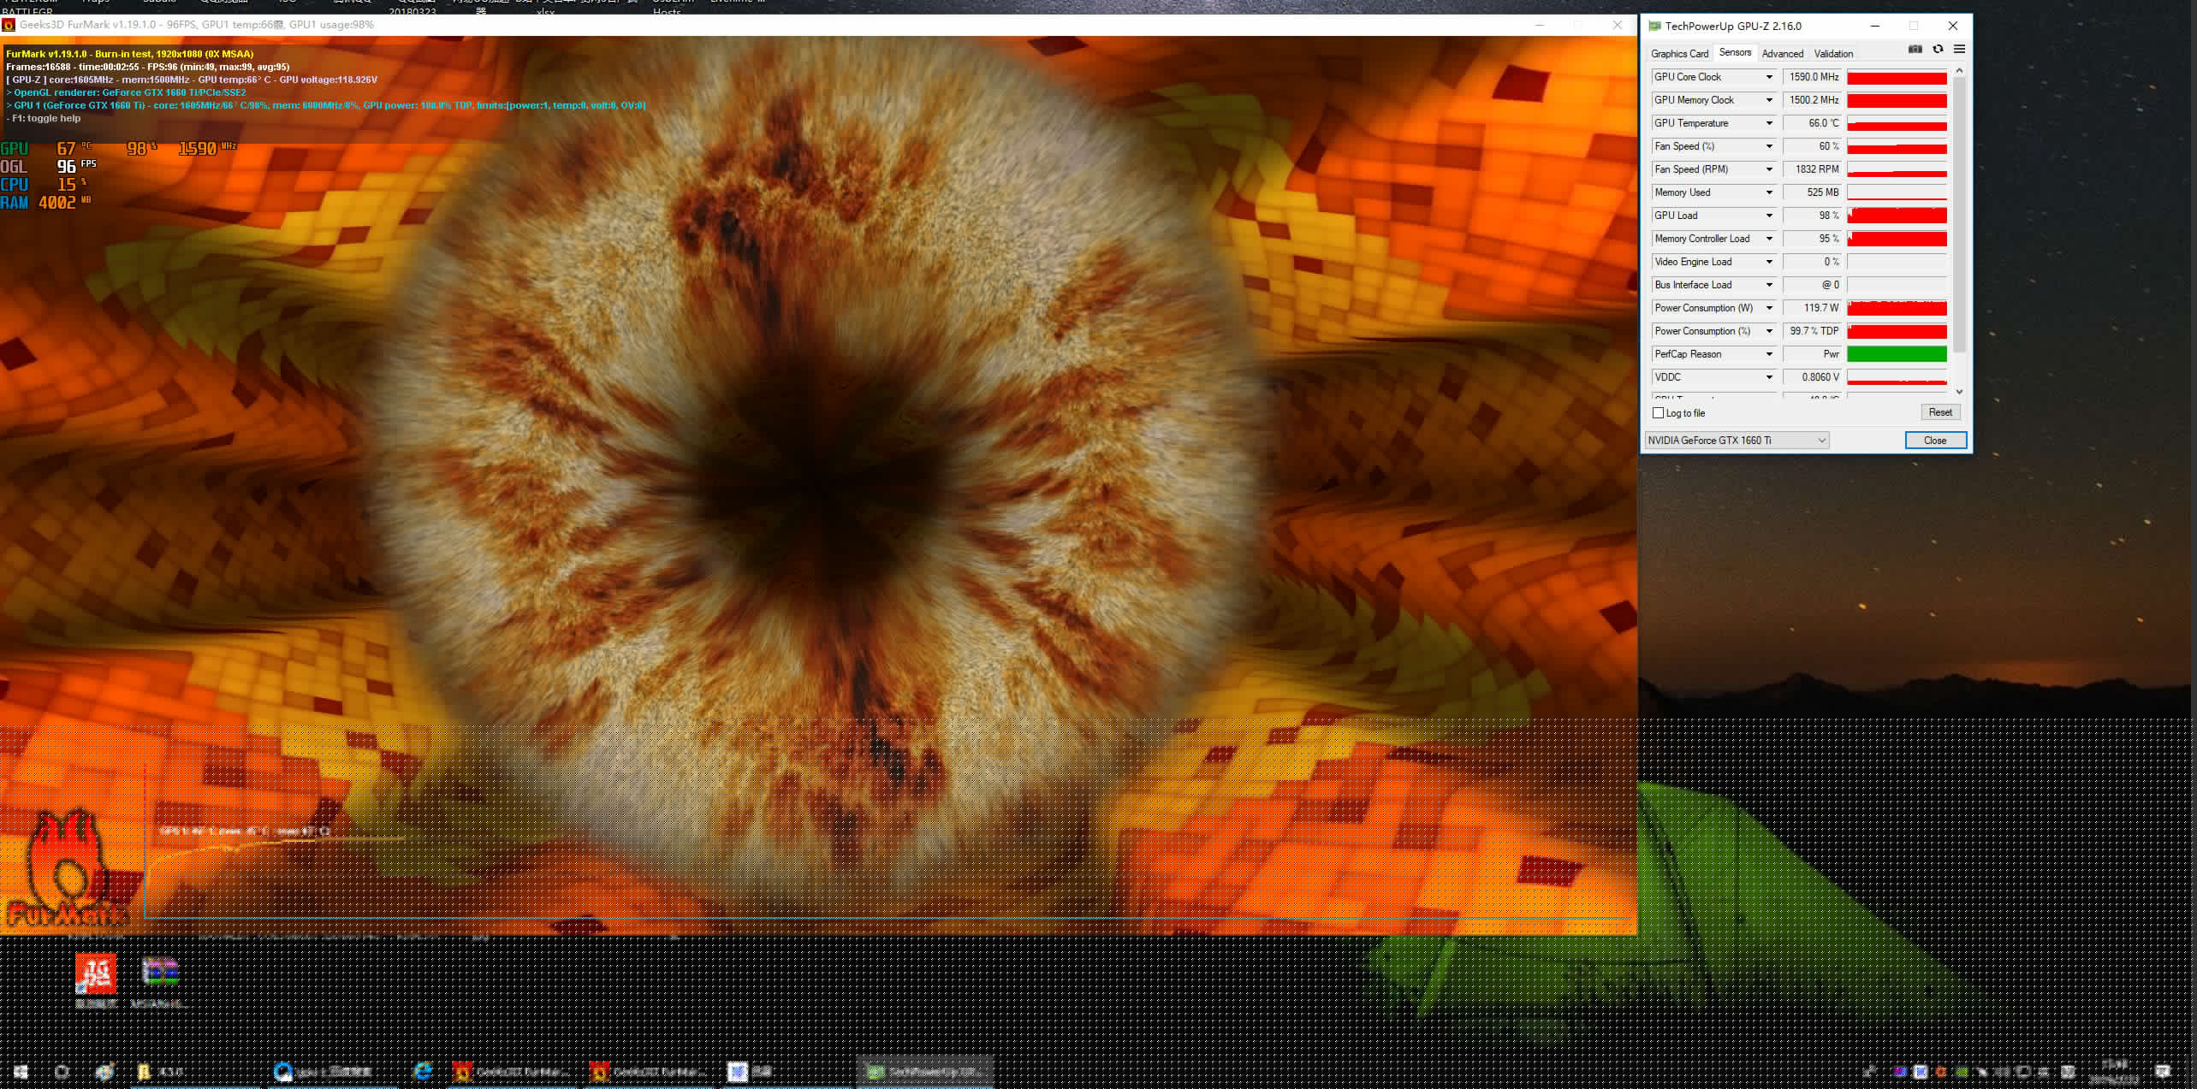2197x1089 pixels.
Task: Click the Close button in GPU-Z
Action: pos(1934,441)
